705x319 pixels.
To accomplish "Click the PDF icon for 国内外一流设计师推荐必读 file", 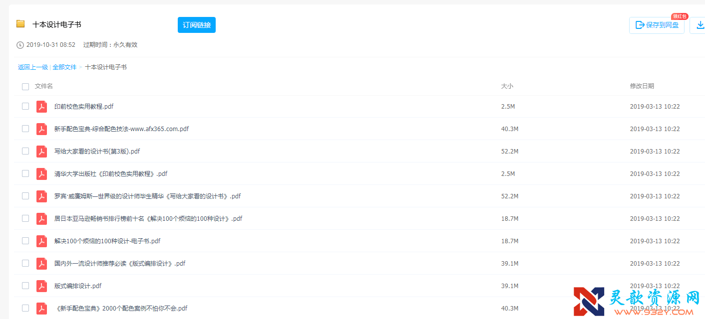I will pyautogui.click(x=41, y=264).
